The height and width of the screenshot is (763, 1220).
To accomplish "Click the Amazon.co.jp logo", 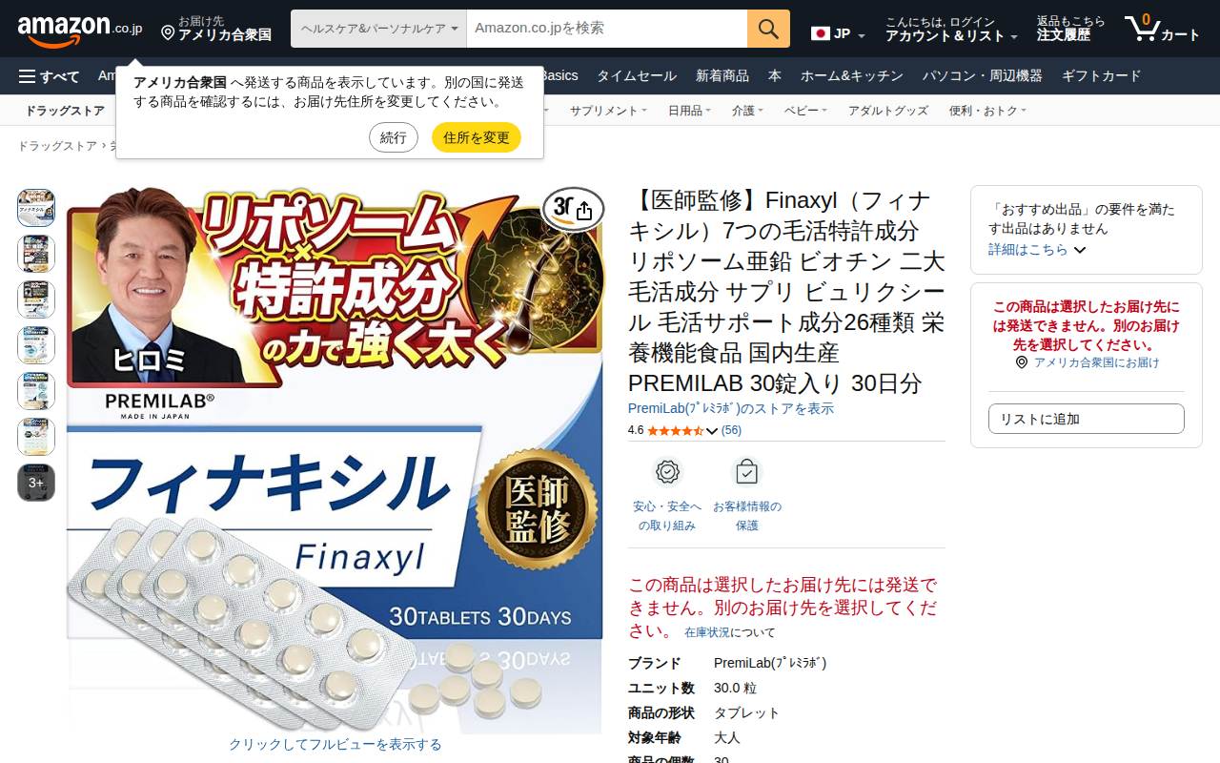I will 80,30.
